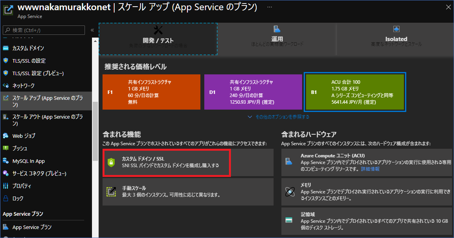Click the sidebar scrollbar up arrow
The image size is (454, 238).
tap(95, 41)
